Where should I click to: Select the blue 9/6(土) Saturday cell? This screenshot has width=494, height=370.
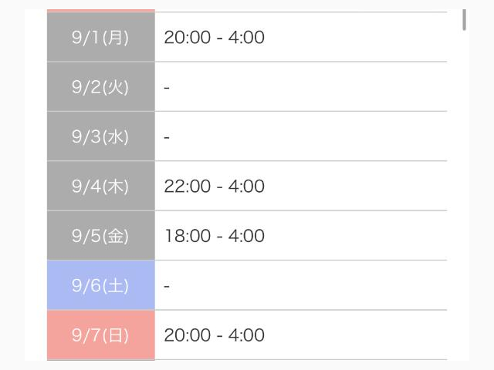pyautogui.click(x=101, y=285)
